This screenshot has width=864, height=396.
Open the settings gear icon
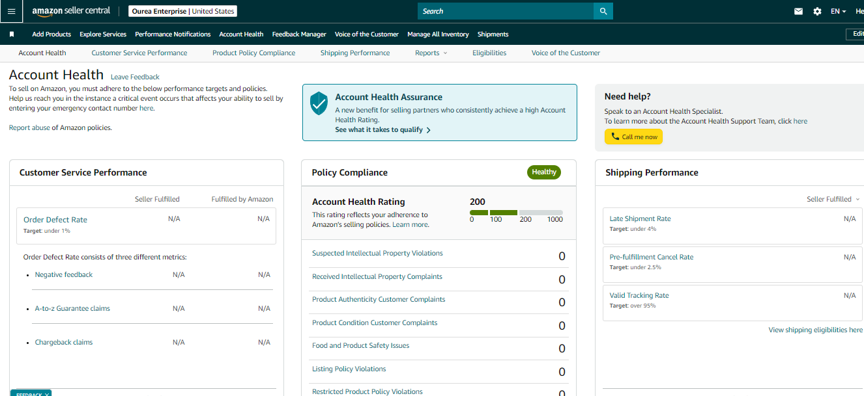click(817, 11)
